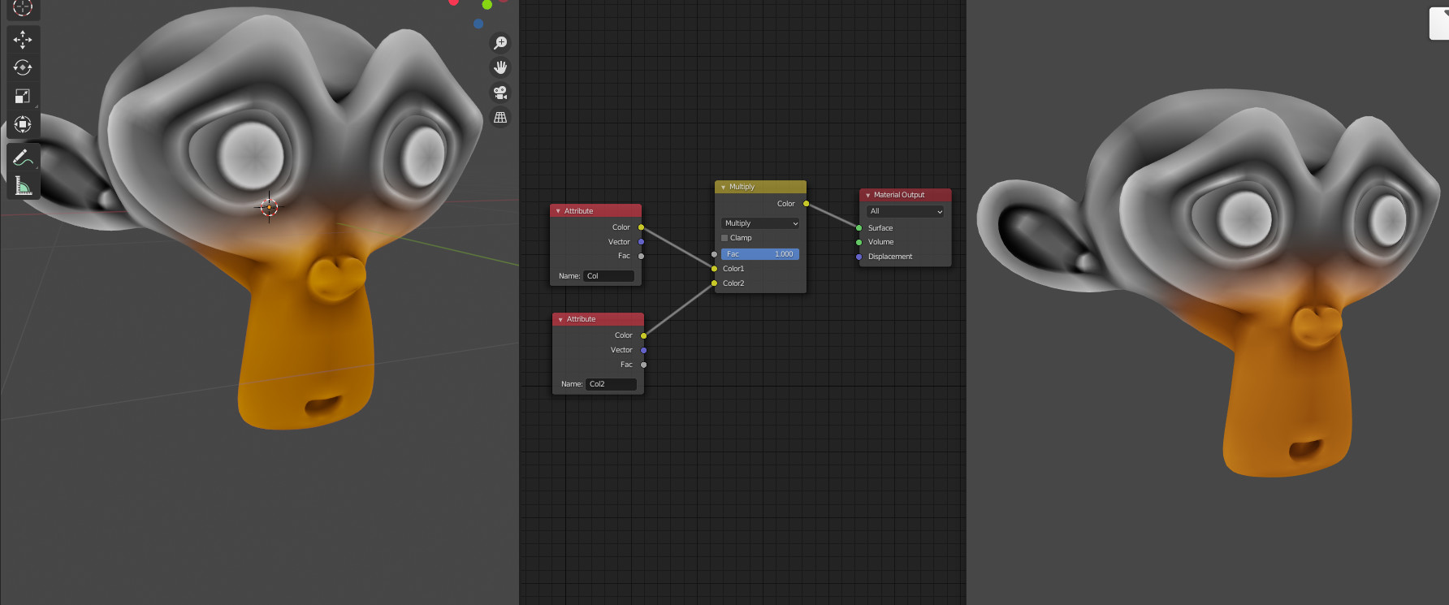Click Multiply node Color output socket

point(806,204)
